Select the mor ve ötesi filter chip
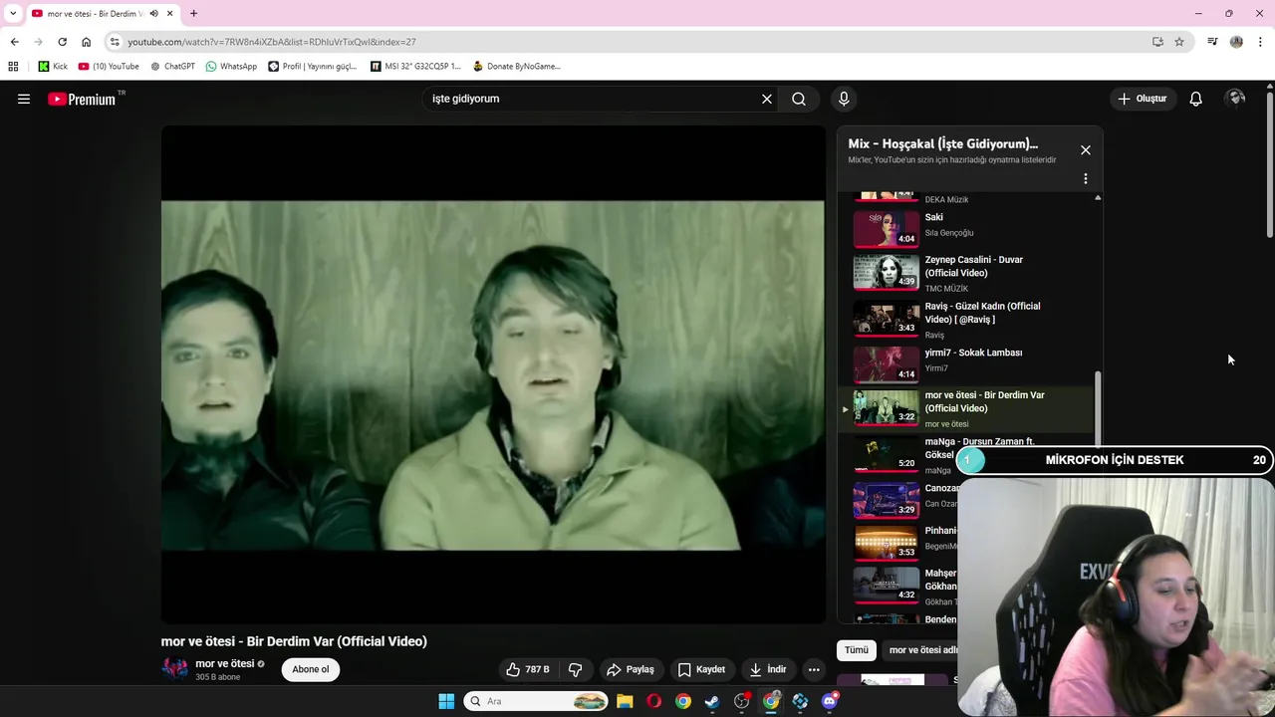The image size is (1275, 717). pos(920,650)
